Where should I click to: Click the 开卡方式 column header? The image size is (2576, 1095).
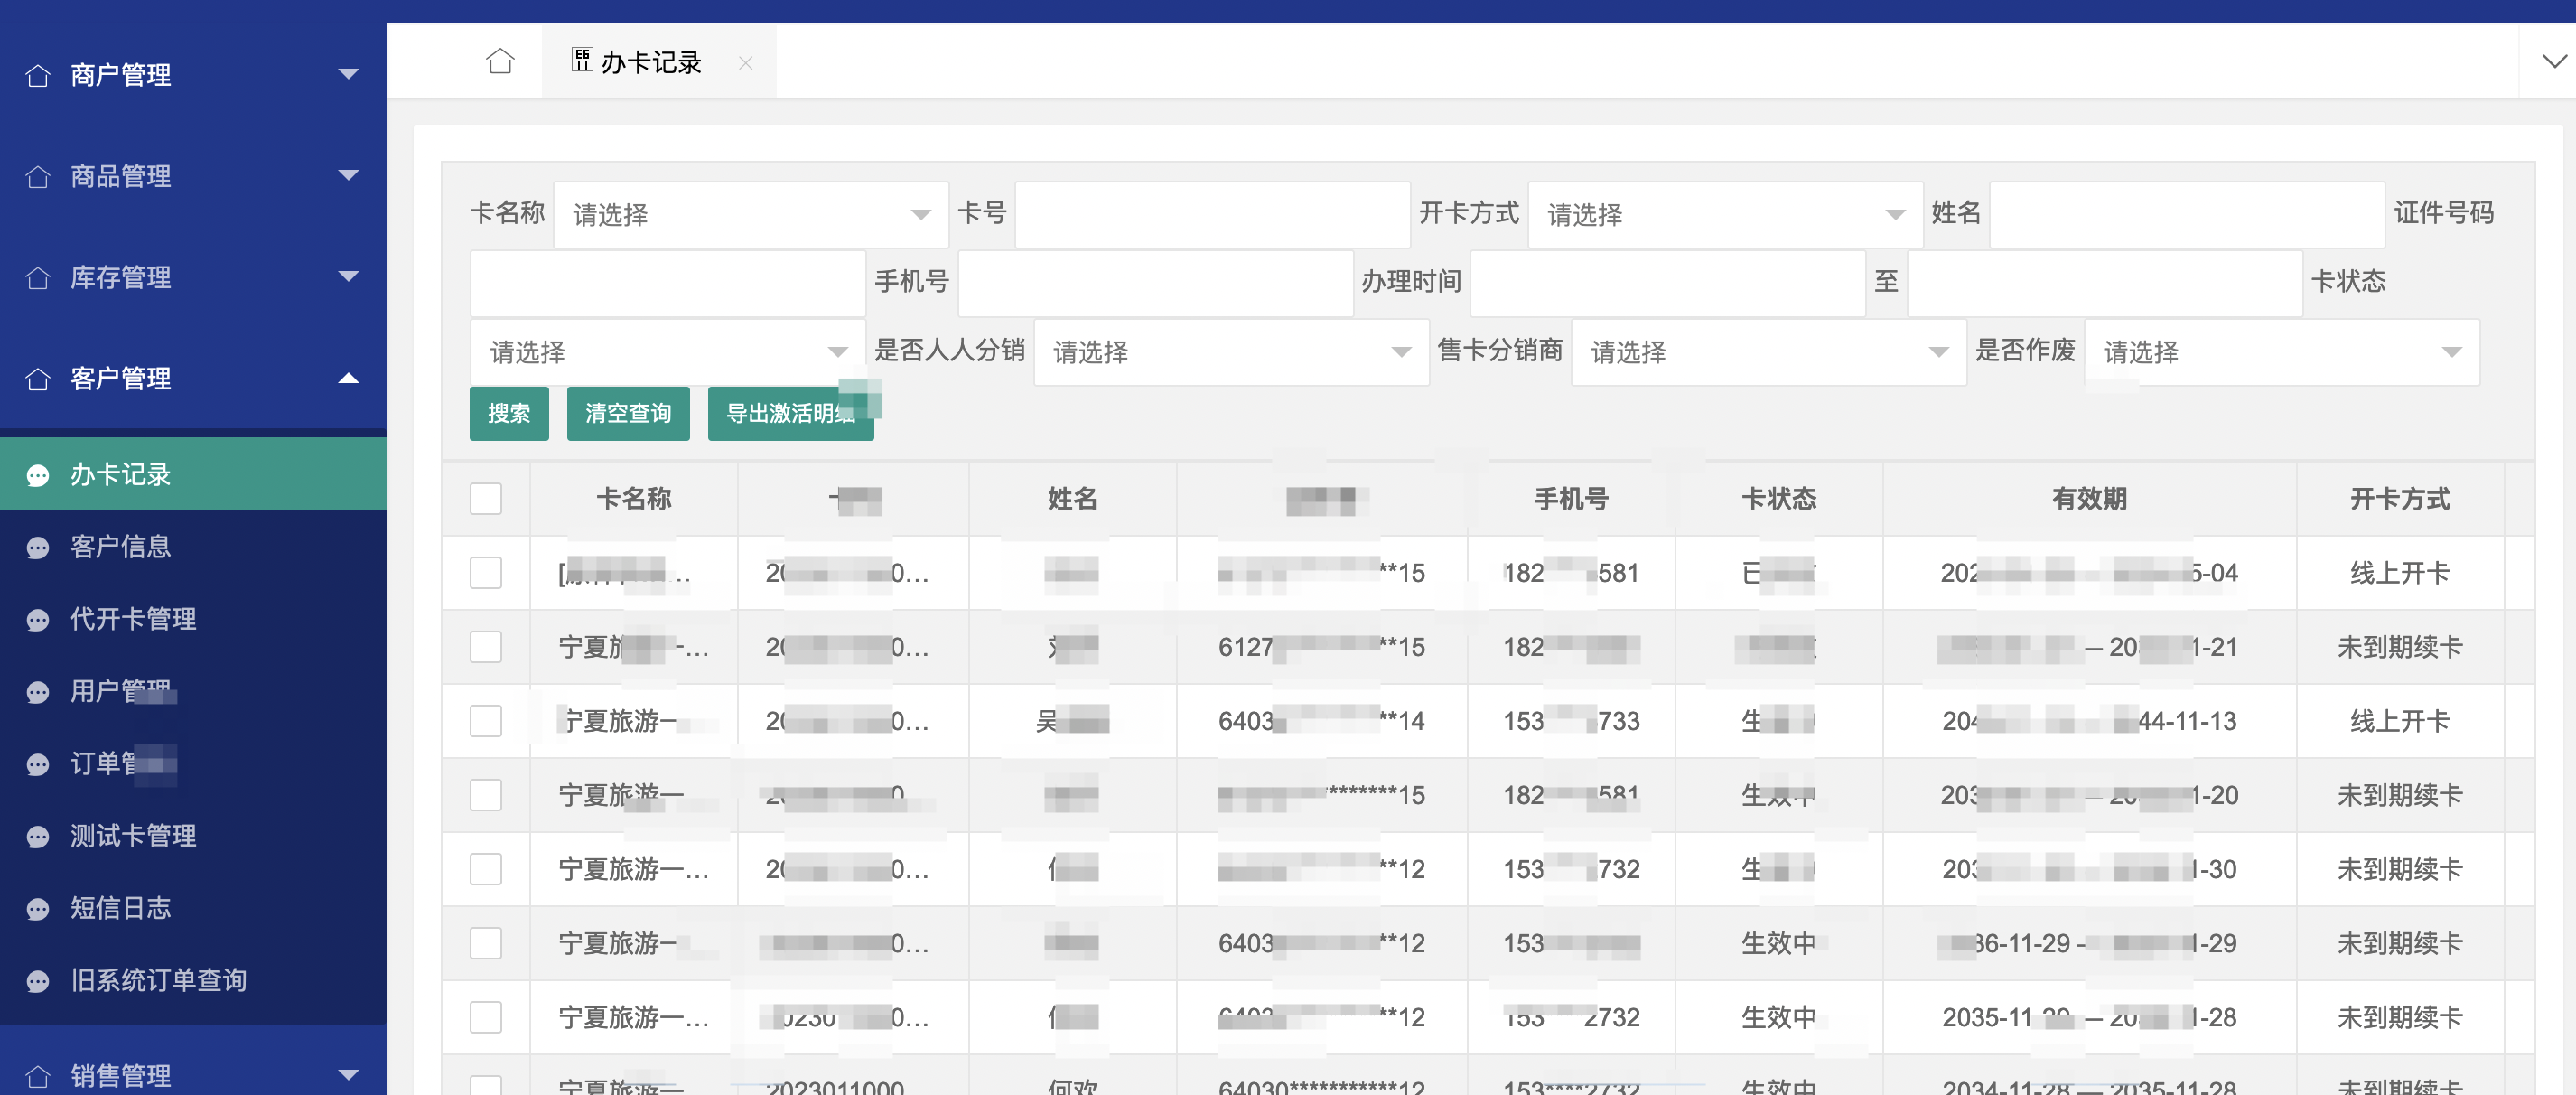click(2400, 498)
